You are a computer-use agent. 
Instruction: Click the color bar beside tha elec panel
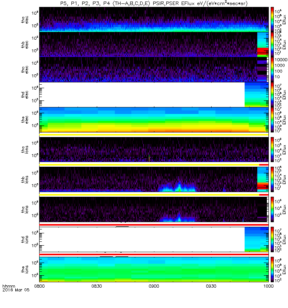tap(272, 20)
